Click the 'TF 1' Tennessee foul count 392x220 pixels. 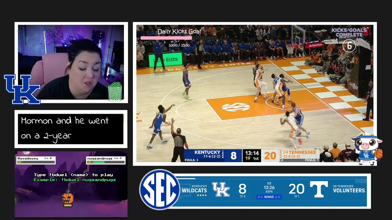point(296,196)
